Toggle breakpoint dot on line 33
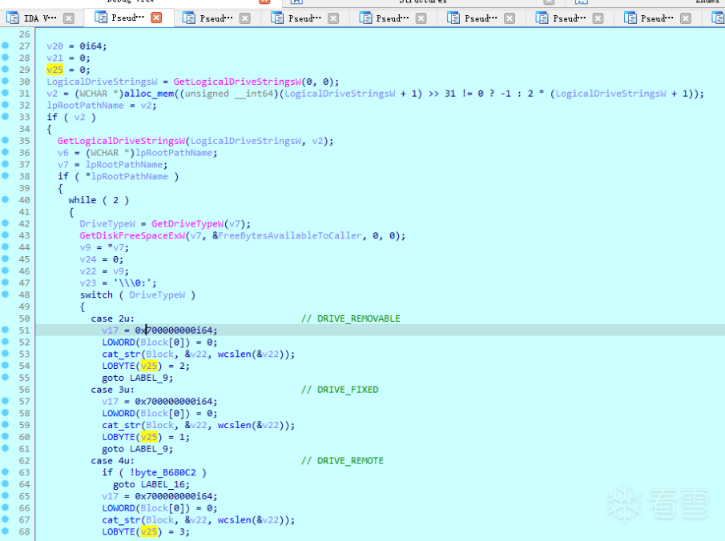The width and height of the screenshot is (725, 541). coord(5,116)
